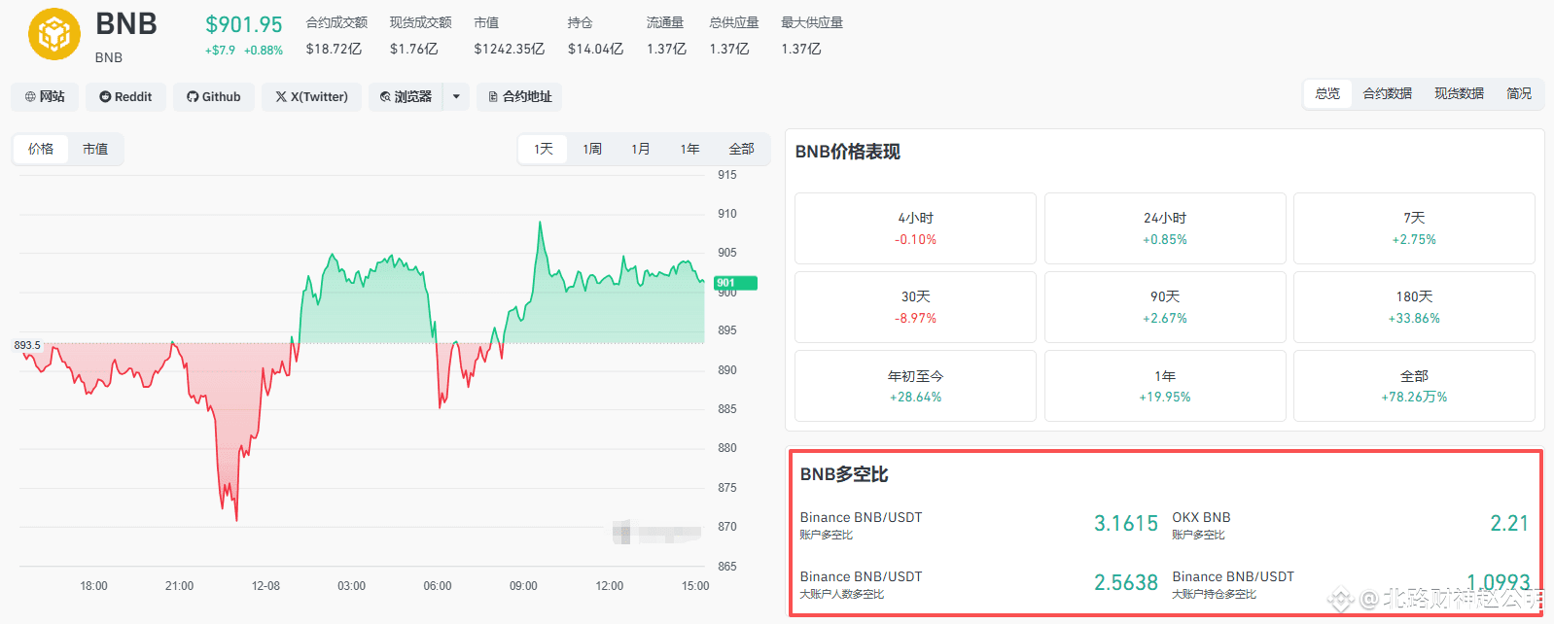Click the 30天 performance card

click(x=915, y=307)
